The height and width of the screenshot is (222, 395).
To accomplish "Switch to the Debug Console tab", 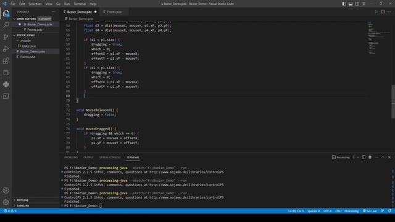I will [x=110, y=157].
